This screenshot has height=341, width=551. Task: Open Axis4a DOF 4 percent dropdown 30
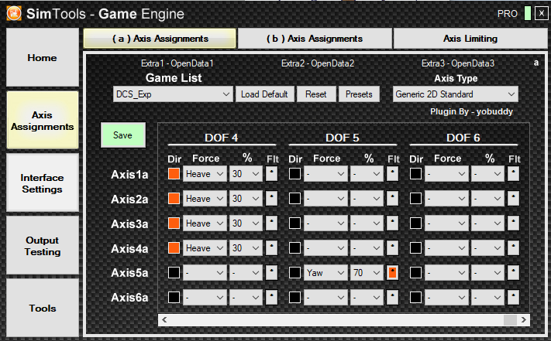(x=246, y=248)
